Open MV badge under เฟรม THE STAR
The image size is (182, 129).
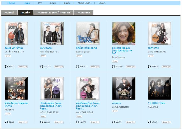(x=79, y=116)
